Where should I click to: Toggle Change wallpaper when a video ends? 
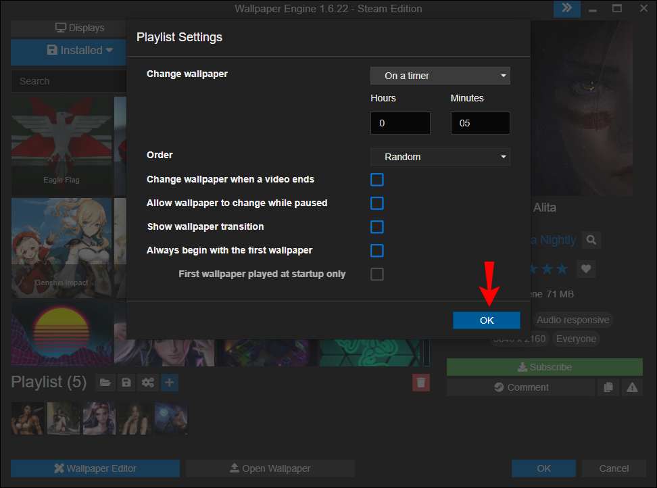tap(377, 180)
